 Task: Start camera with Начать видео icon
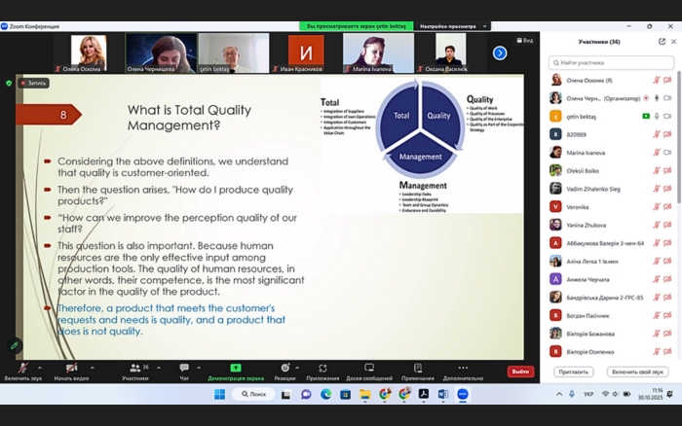tap(71, 369)
